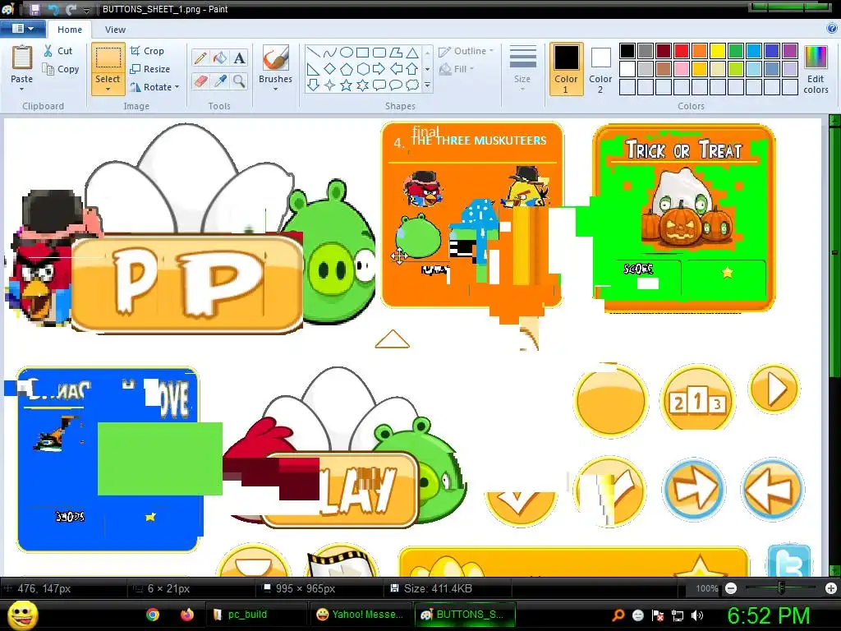Activate Color 1 selector
Screen dimensions: 841x631
(566, 70)
